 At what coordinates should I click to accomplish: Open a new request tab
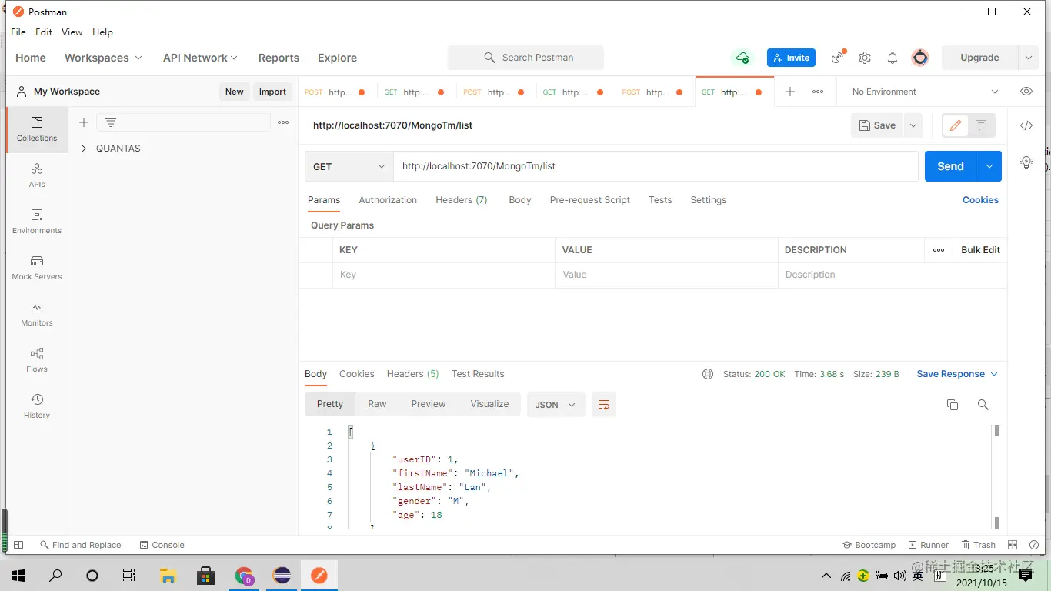click(x=789, y=92)
